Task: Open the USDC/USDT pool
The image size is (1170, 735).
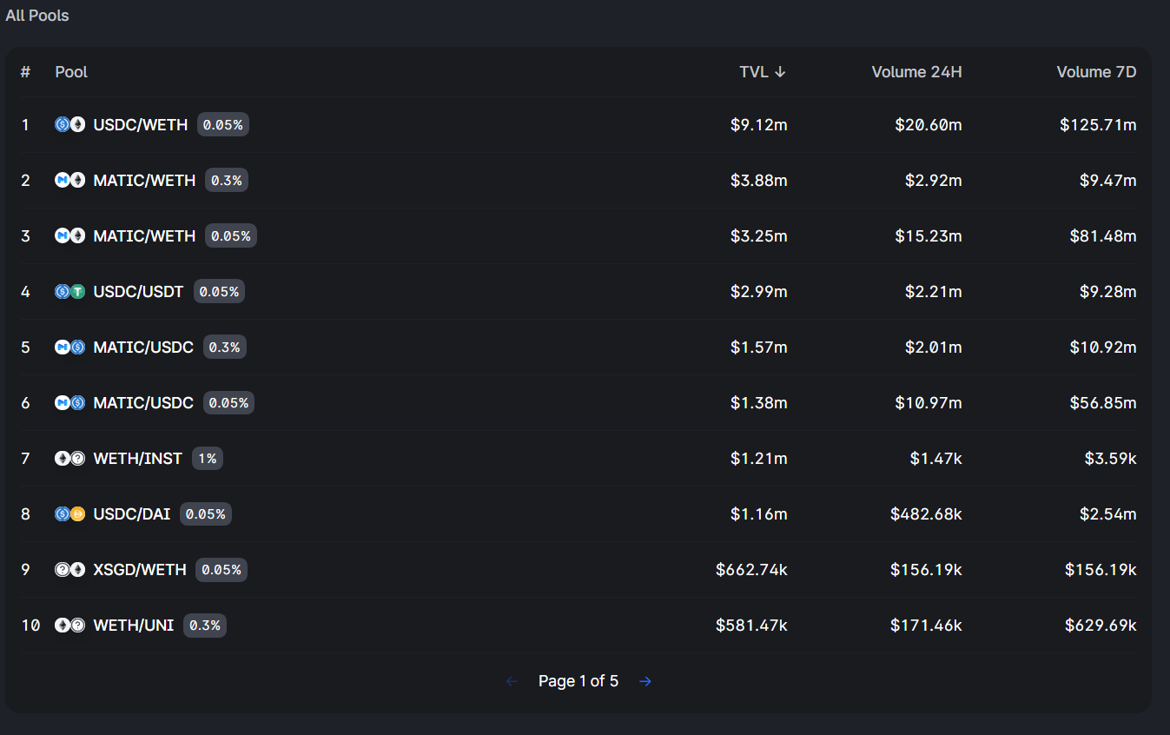Action: click(578, 291)
